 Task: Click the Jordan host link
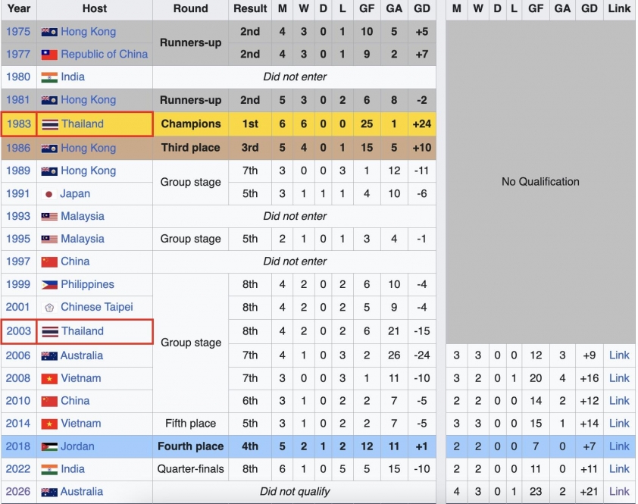pos(79,446)
